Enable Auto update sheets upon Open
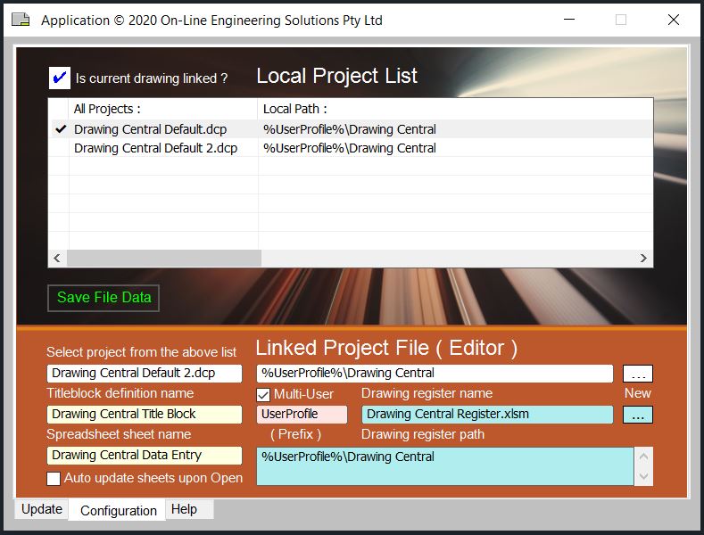The width and height of the screenshot is (704, 535). coord(54,479)
